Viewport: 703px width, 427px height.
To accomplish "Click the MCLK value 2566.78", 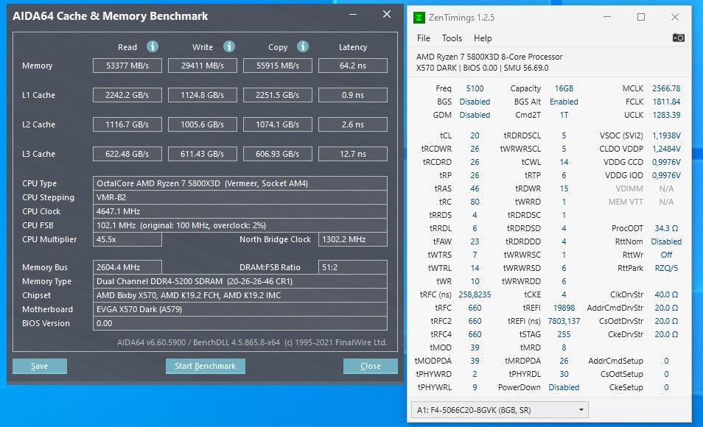I will tap(666, 89).
